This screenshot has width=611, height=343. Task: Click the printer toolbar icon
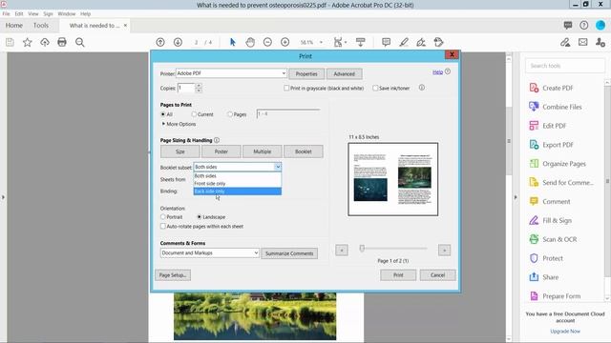62,42
